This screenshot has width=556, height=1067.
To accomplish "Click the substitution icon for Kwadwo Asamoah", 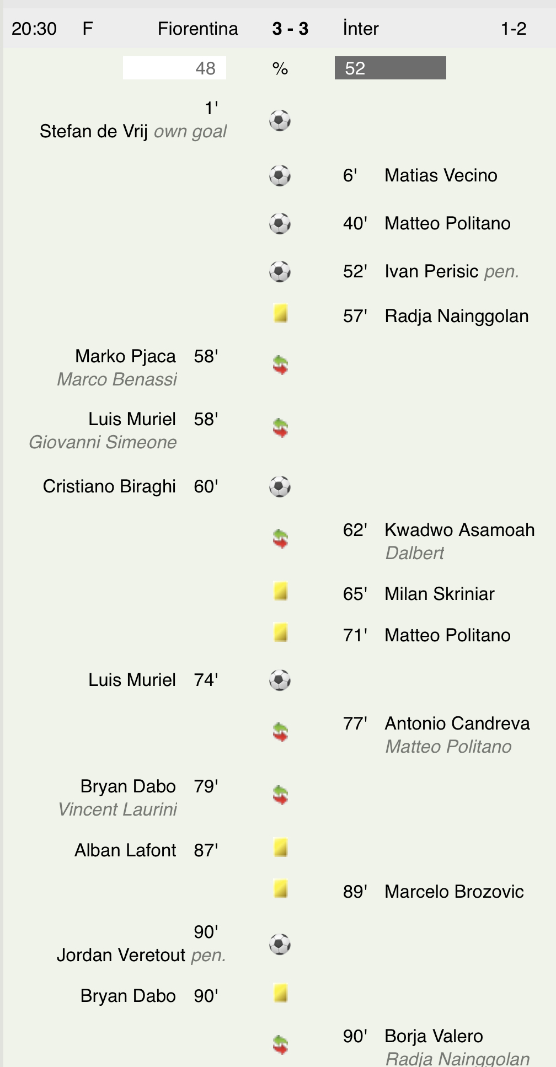I will 280,539.
